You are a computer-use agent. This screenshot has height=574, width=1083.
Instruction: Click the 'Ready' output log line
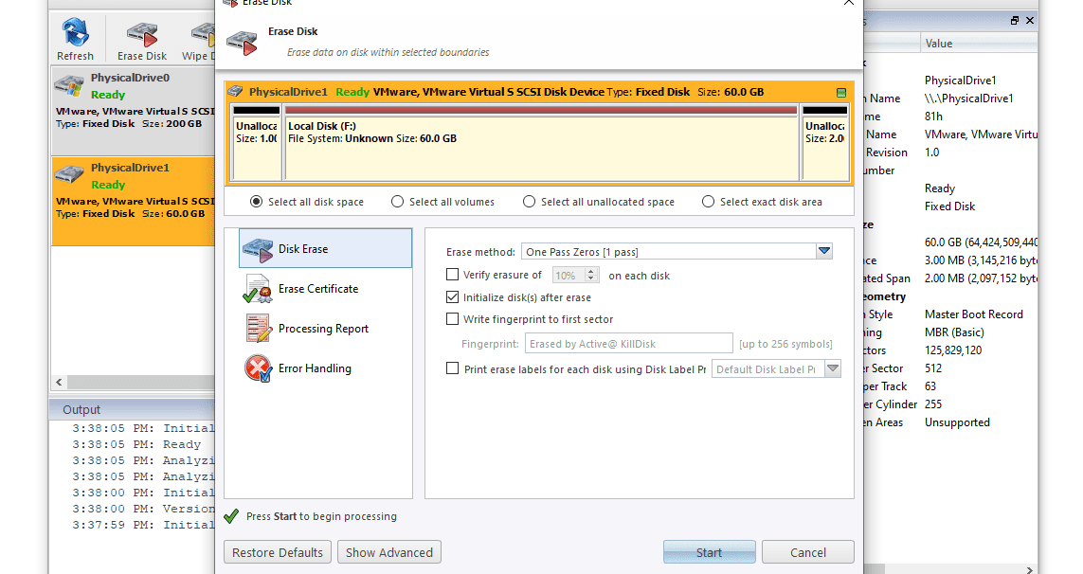click(136, 444)
